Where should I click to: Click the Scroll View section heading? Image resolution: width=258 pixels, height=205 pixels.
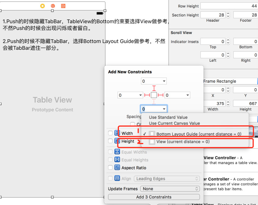pos(181,33)
